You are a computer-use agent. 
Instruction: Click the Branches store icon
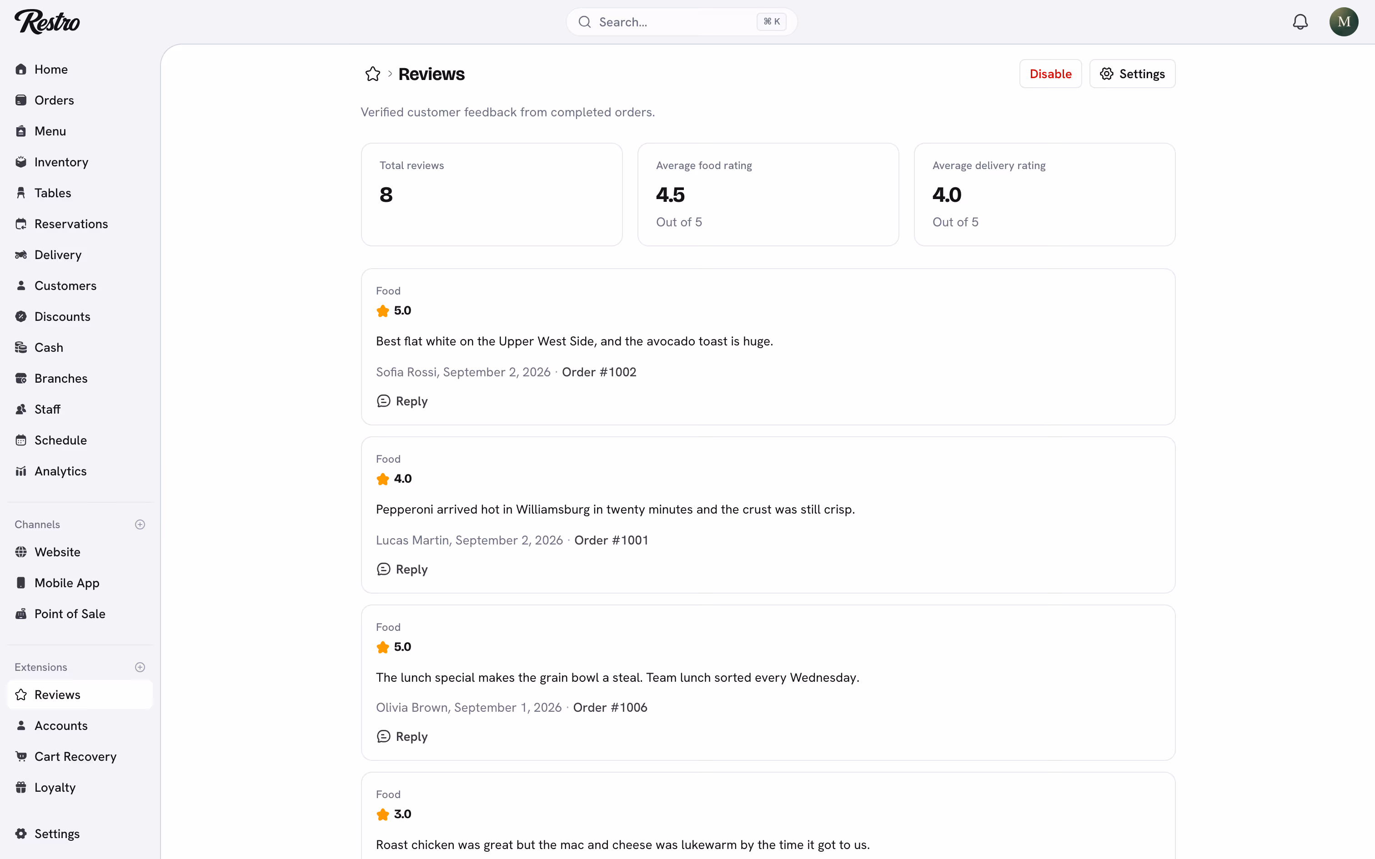[x=21, y=378]
